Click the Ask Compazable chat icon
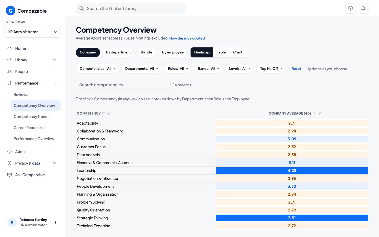This screenshot has height=237, width=379. pyautogui.click(x=9, y=175)
